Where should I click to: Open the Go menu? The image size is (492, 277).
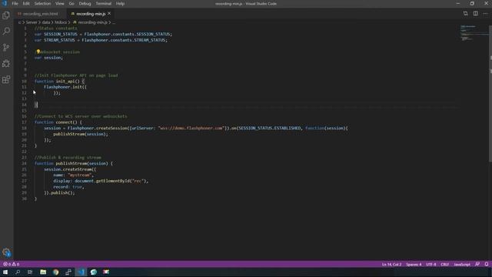[71, 3]
